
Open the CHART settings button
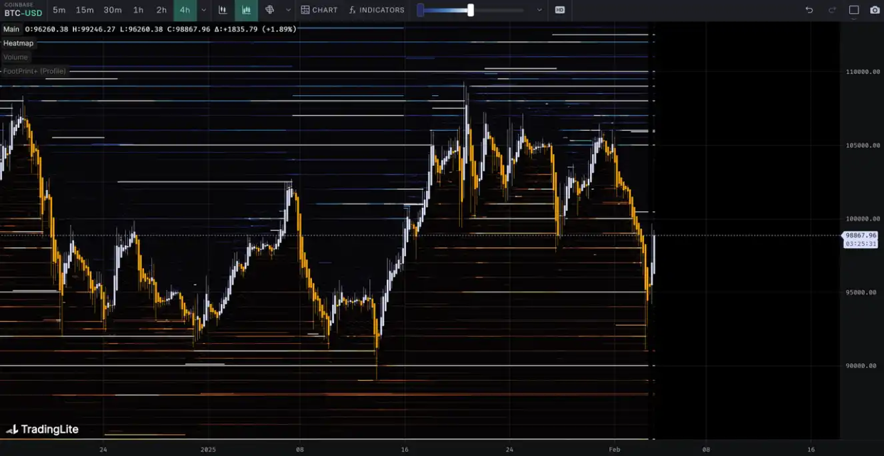click(319, 10)
